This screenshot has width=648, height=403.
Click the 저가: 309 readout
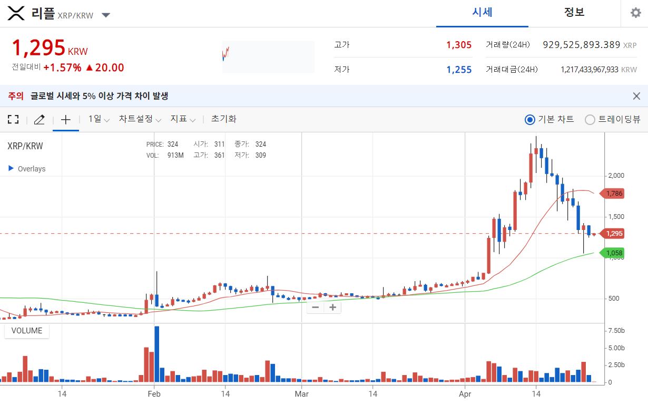pos(250,156)
